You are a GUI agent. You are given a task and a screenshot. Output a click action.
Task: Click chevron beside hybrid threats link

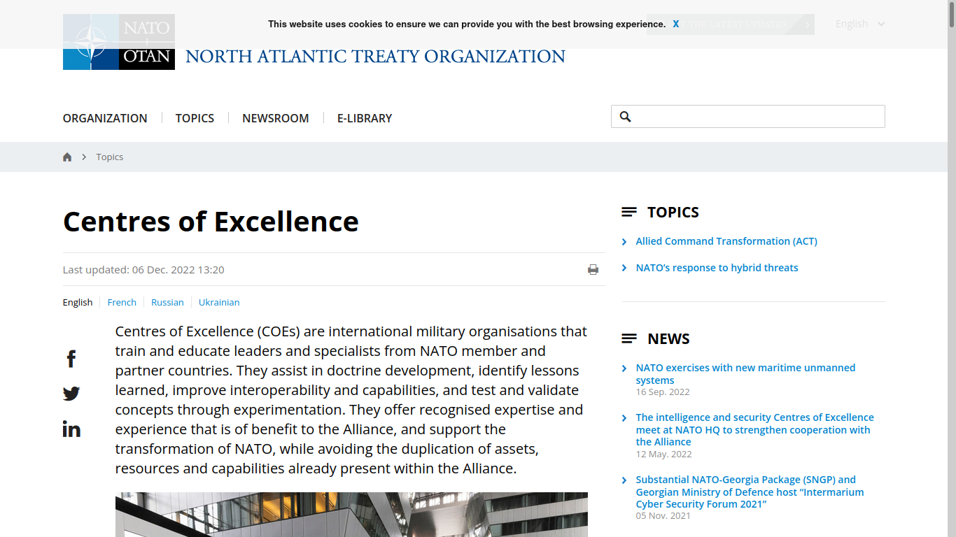click(624, 268)
